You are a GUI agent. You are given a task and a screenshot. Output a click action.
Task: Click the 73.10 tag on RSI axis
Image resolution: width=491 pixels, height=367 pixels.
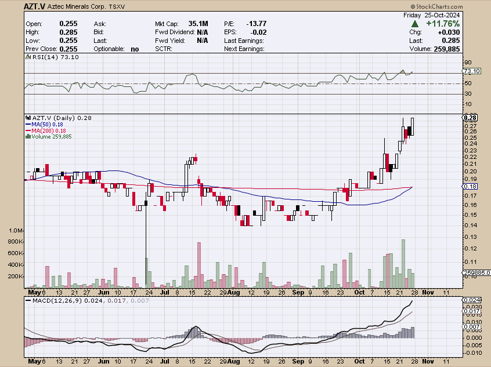[472, 71]
